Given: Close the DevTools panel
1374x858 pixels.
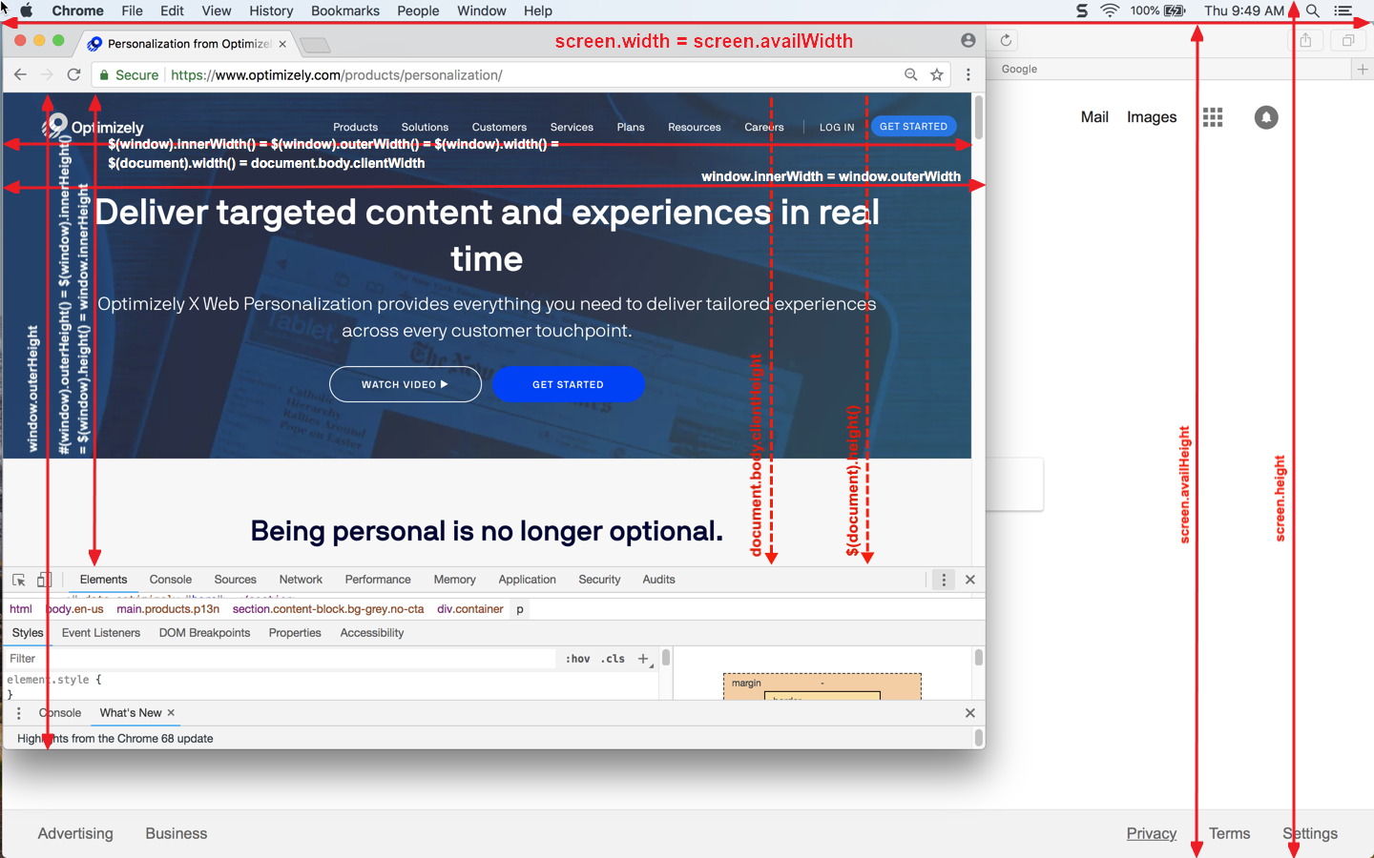Looking at the screenshot, I should point(970,580).
